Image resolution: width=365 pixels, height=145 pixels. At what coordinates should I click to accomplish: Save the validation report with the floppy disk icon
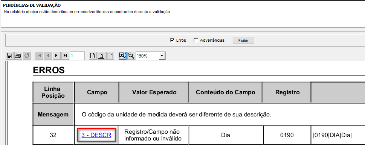[x=9, y=56]
